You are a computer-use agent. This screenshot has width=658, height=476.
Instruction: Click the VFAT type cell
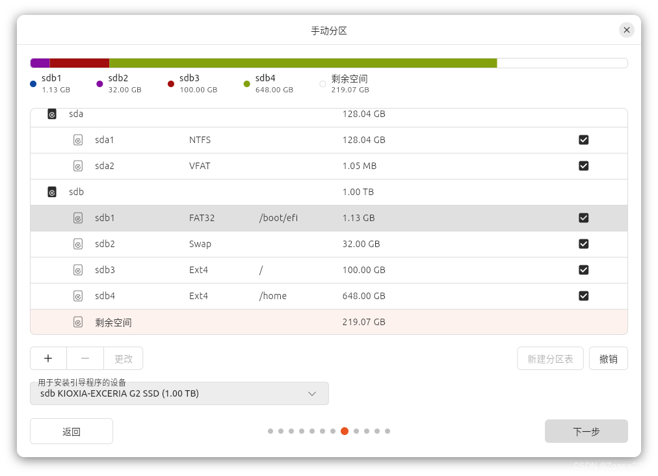point(200,166)
